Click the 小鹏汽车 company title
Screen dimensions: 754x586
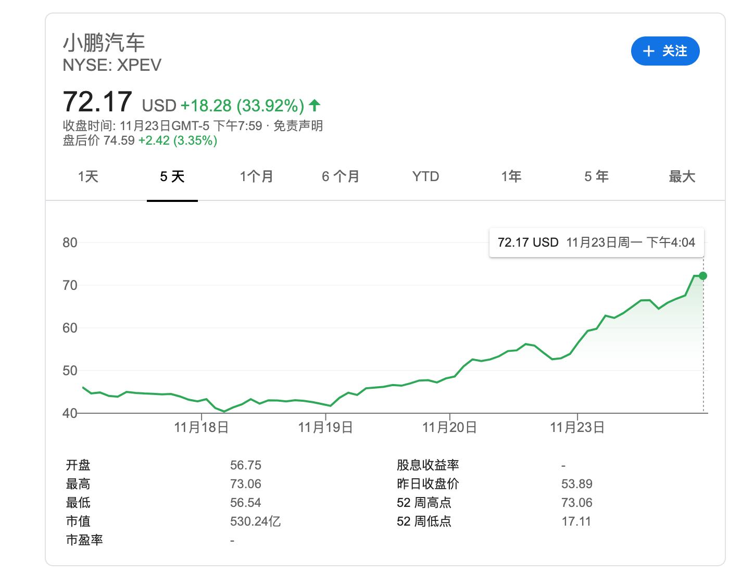(x=104, y=43)
